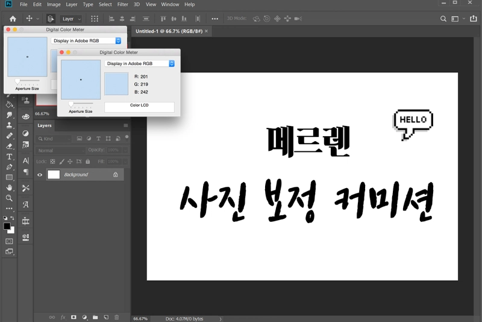Viewport: 482px width, 322px height.
Task: Create new layer from Layers panel footer
Action: pos(106,317)
